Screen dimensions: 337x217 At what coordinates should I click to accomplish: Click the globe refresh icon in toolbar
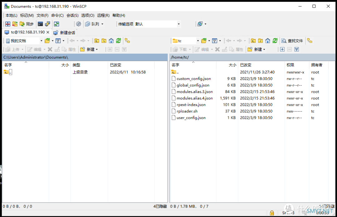200,24
